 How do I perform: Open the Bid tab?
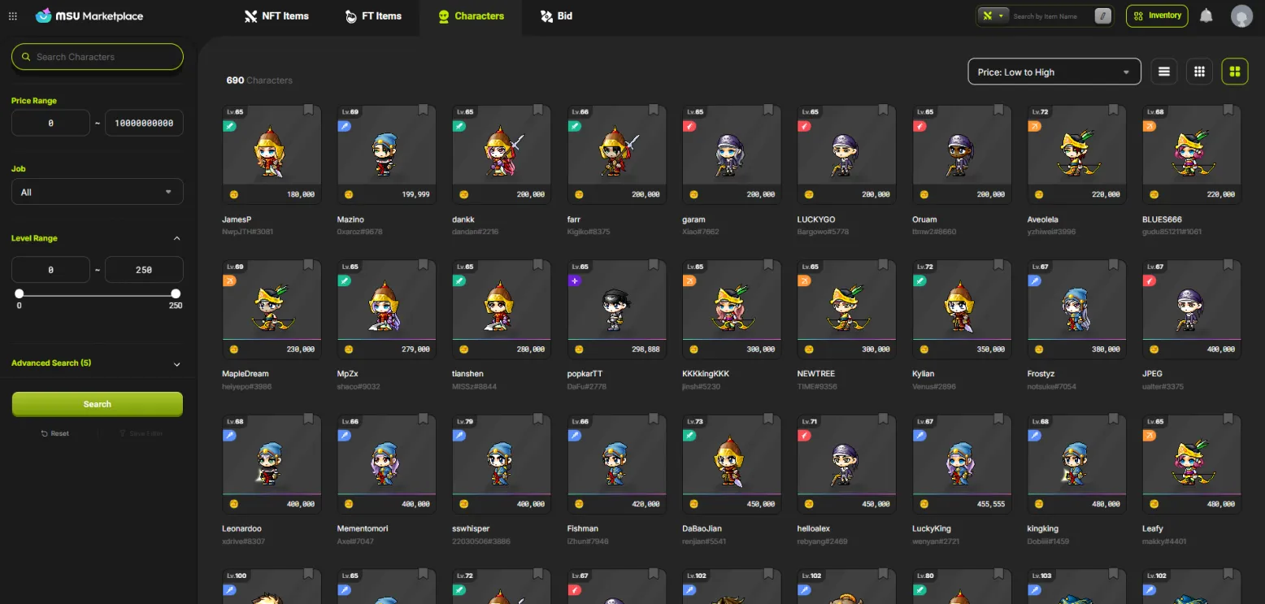point(556,15)
